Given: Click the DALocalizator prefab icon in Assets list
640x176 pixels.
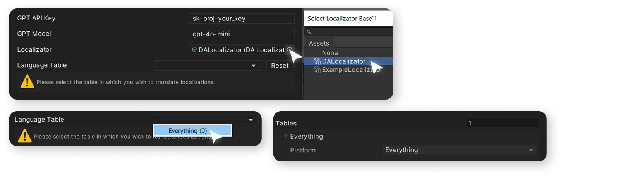Looking at the screenshot, I should tap(317, 61).
